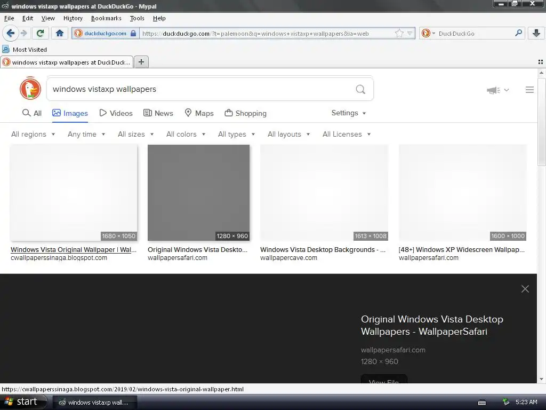Viewport: 546px width, 410px height.
Task: Open the All layouts filter
Action: 288,134
